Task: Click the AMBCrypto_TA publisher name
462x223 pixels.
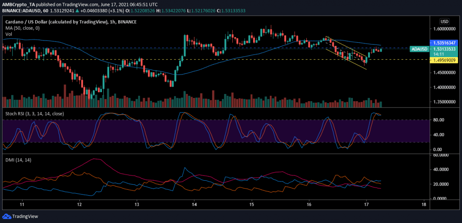Action: 18,3
